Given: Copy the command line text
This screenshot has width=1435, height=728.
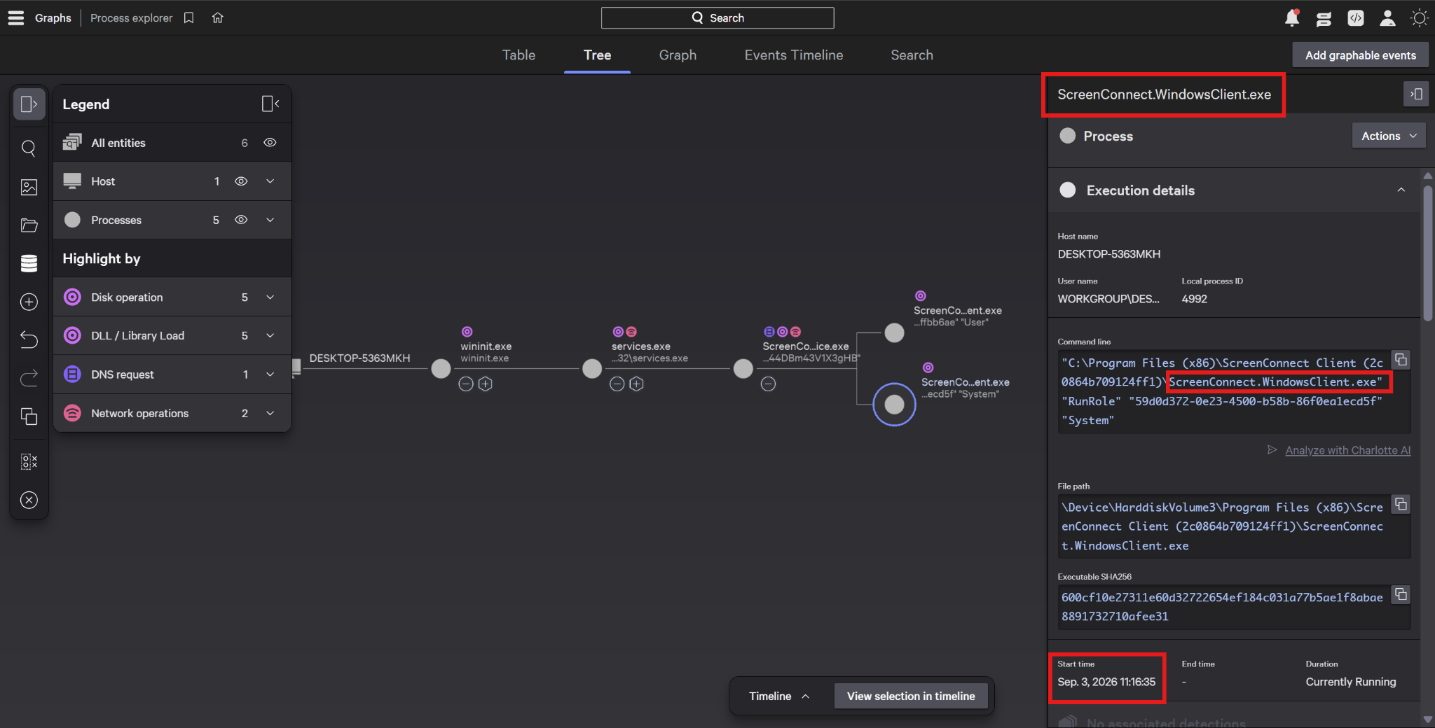Looking at the screenshot, I should 1401,360.
